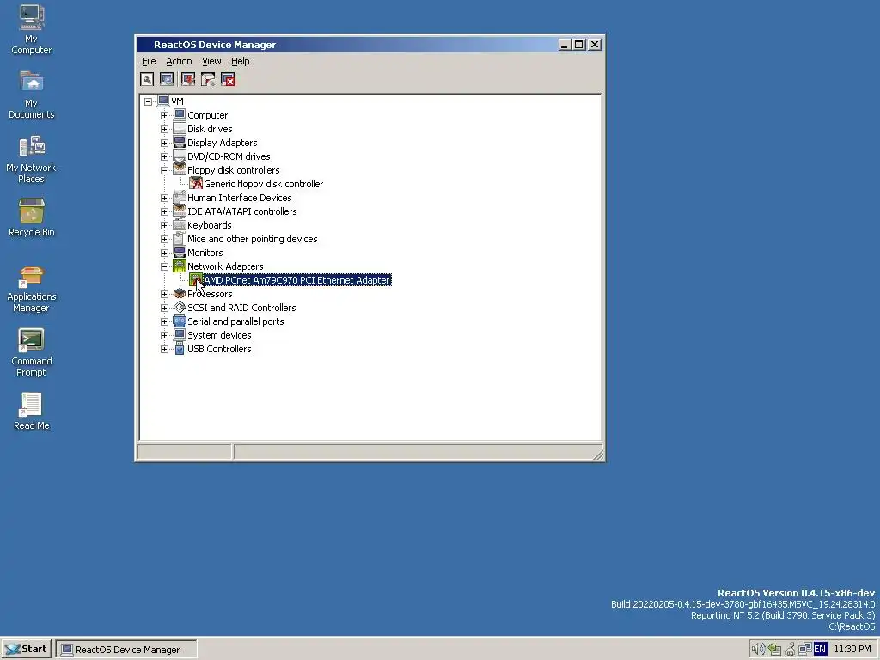Click the safely remove hardware tray icon
Viewport: 880px width, 660px height.
775,650
